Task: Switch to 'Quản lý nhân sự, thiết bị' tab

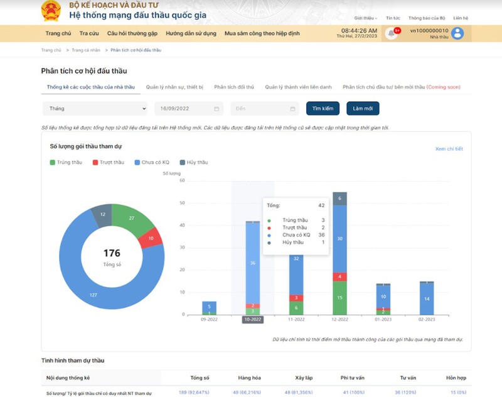Action: 174,87
